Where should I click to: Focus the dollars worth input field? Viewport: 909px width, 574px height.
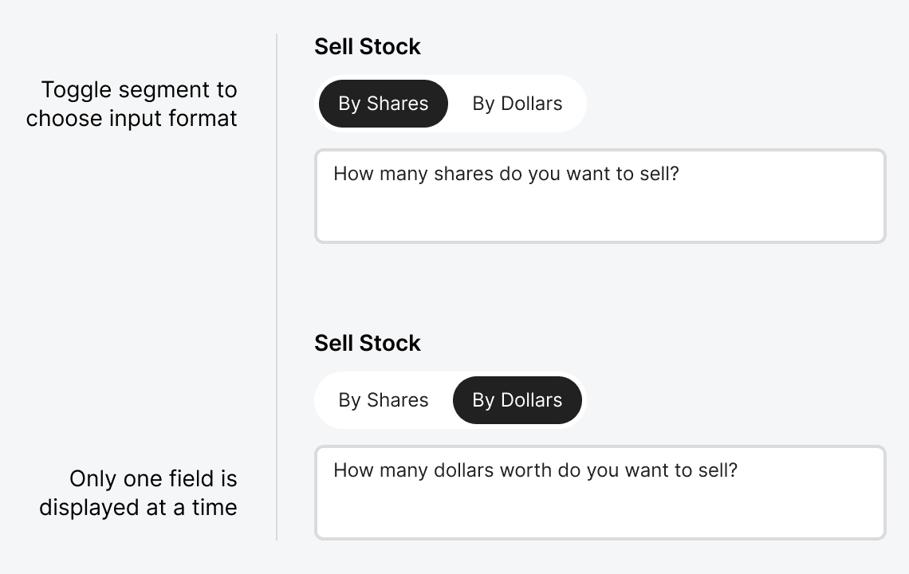[600, 492]
